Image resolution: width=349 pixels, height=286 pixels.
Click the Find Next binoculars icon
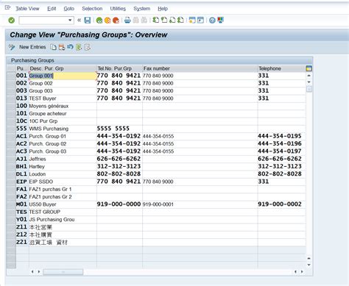pyautogui.click(x=144, y=20)
